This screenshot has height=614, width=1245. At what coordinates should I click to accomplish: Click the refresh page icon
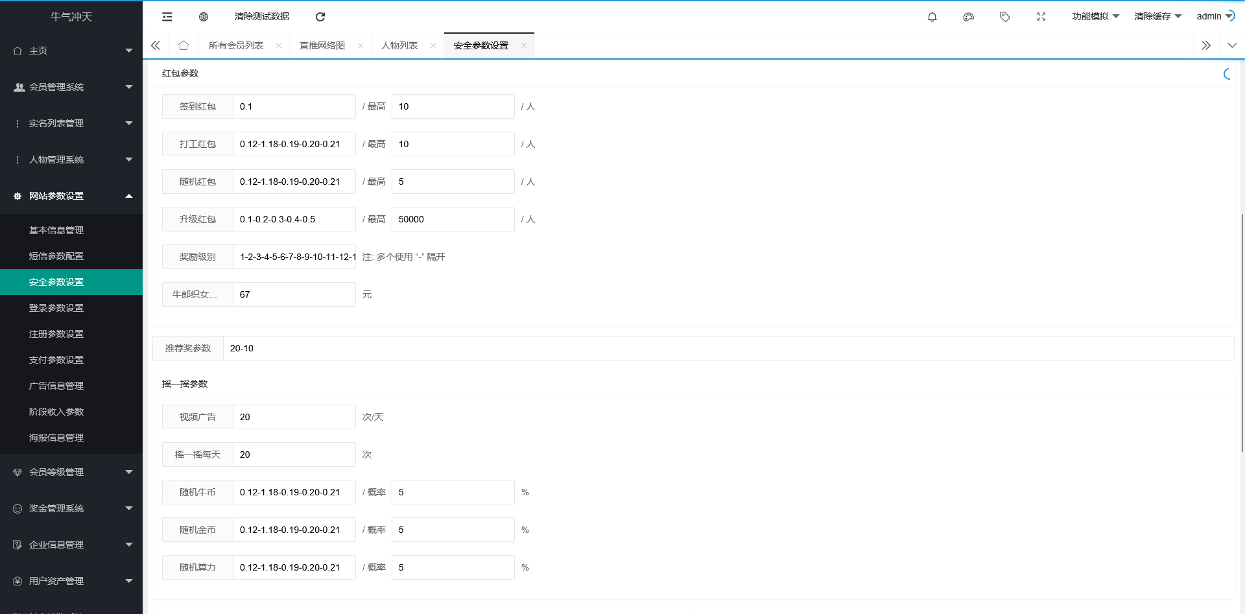(320, 17)
